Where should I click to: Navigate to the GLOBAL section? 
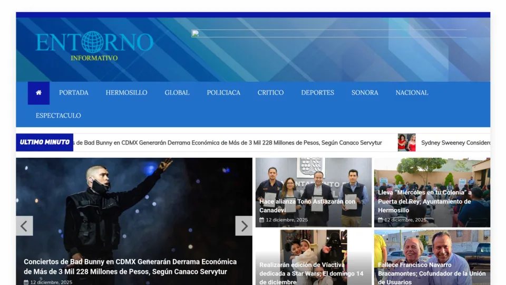pyautogui.click(x=177, y=93)
